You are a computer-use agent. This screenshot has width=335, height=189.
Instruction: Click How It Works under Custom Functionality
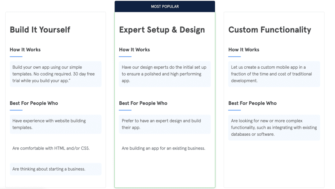click(244, 50)
